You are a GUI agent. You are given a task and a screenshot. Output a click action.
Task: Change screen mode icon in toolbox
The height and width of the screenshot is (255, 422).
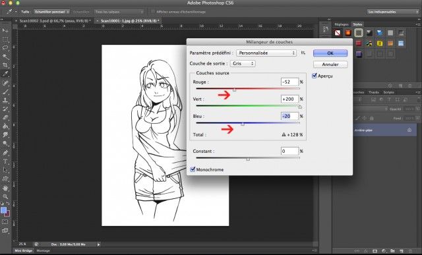(5, 231)
